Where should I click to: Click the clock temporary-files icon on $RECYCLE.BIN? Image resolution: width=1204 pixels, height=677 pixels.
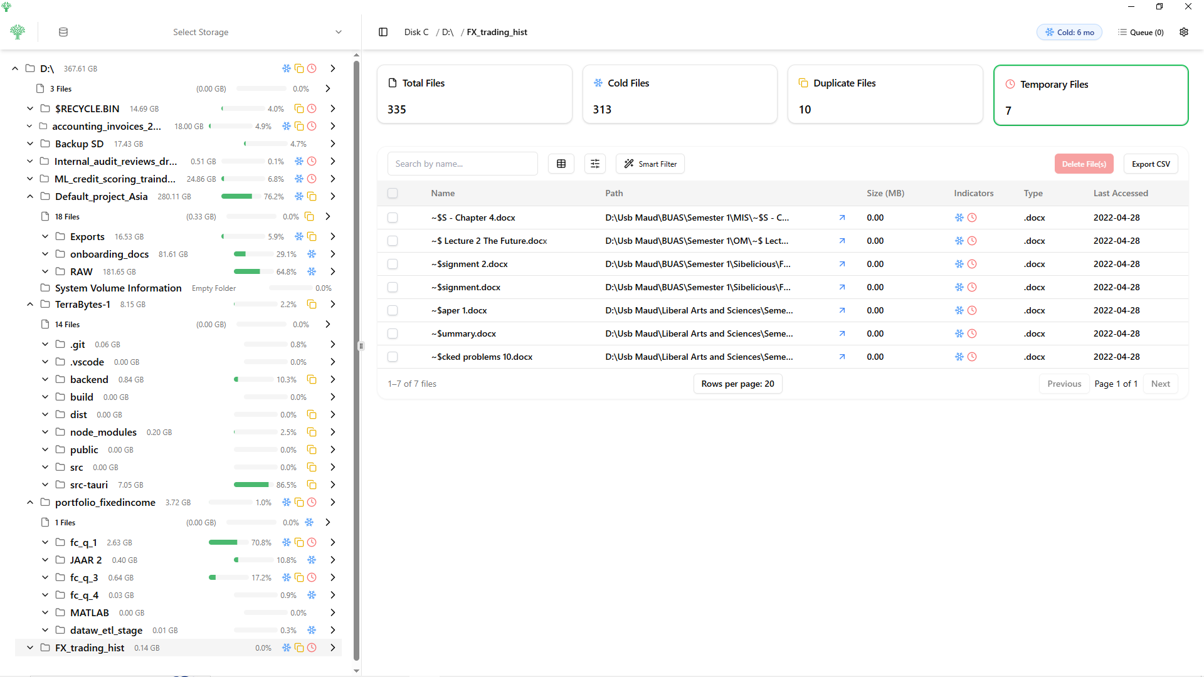(x=312, y=108)
